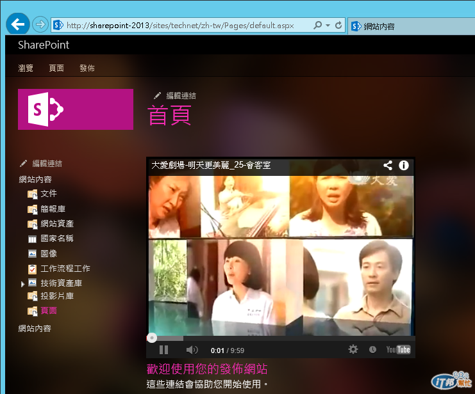This screenshot has width=475, height=394.
Task: Open the 文件 library
Action: (49, 194)
